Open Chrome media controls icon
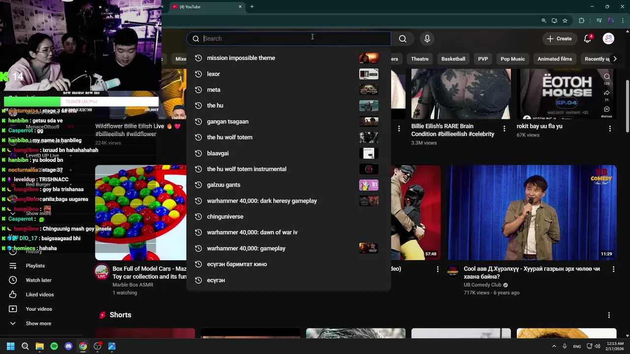Viewport: 630px width, 354px height. (x=599, y=21)
